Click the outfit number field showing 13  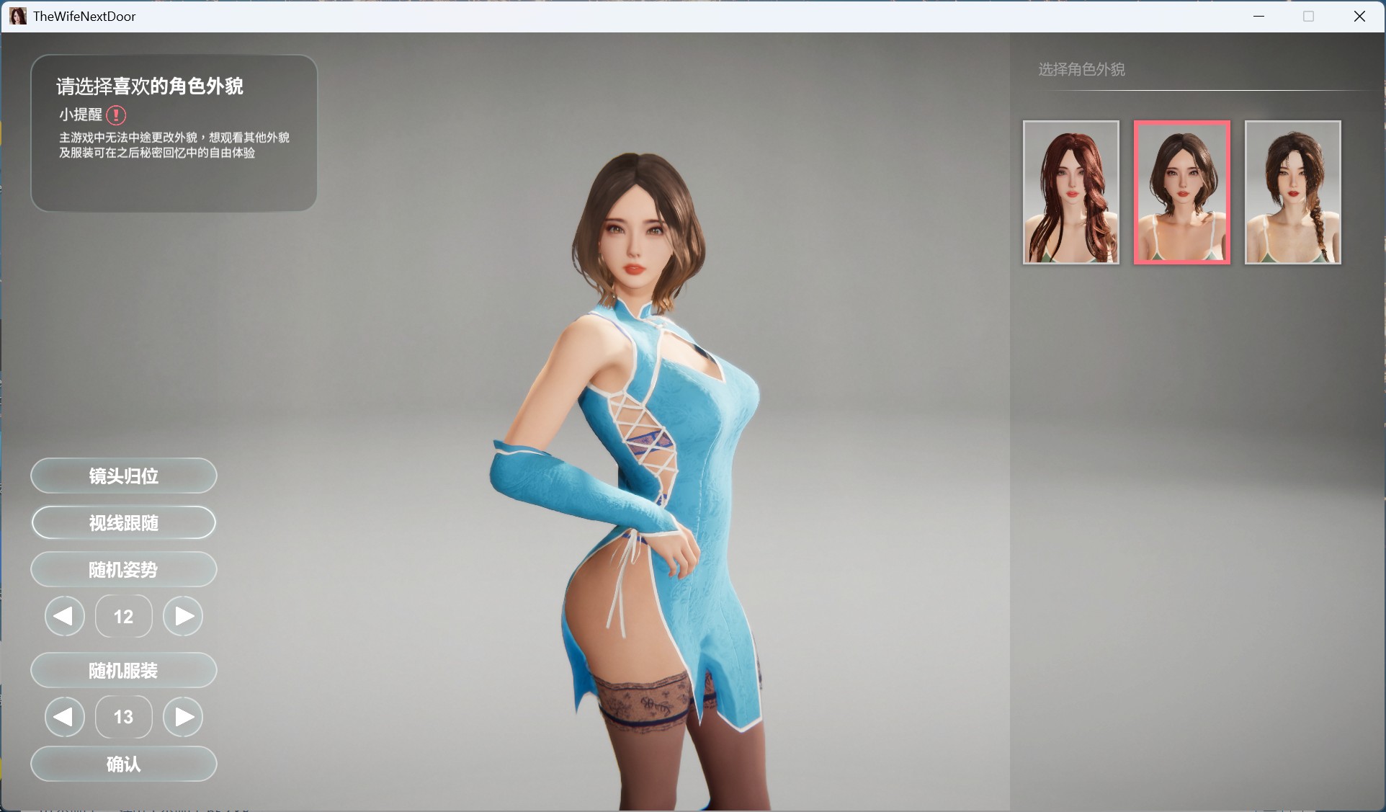tap(123, 717)
